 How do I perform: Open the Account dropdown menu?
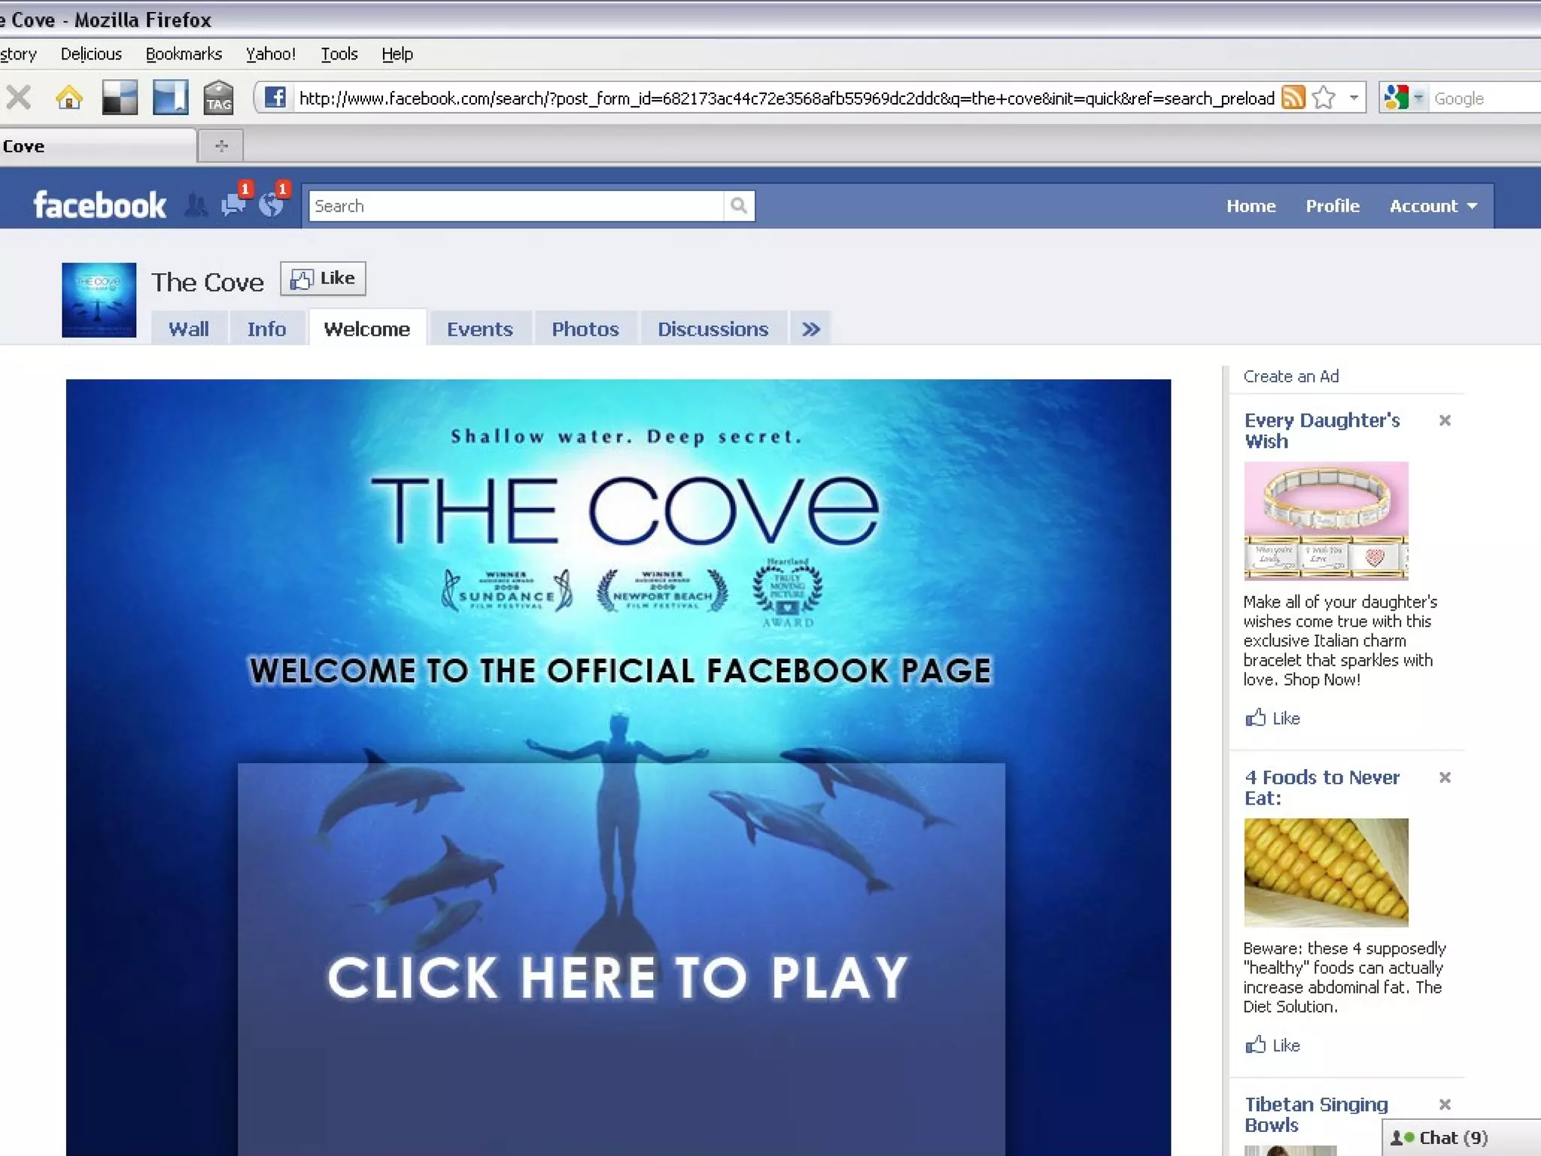pos(1433,206)
